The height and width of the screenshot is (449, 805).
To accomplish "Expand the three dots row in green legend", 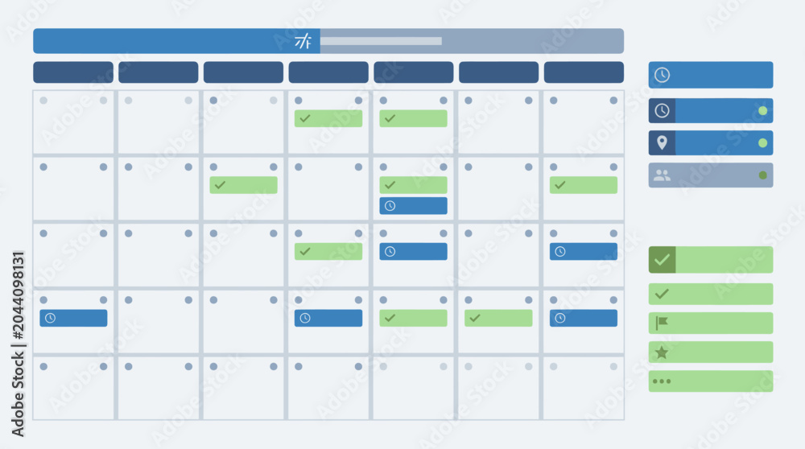I will (x=711, y=381).
